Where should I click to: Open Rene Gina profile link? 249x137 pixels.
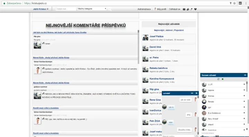click(155, 100)
